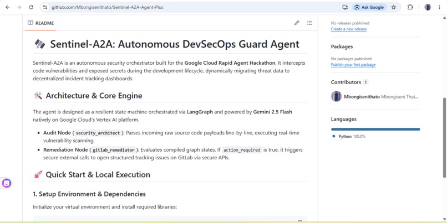Viewport: 447px width, 223px height.
Task: Click the Languages section heading
Action: click(343, 119)
